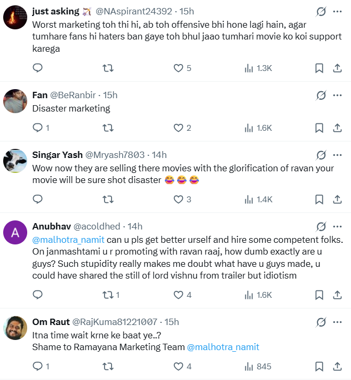Open Singar Yash's cow profile picture

[15, 161]
